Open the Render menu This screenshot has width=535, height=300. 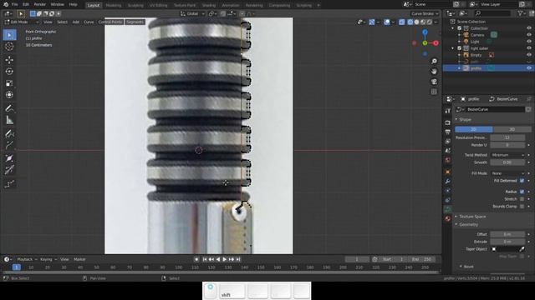[40, 4]
